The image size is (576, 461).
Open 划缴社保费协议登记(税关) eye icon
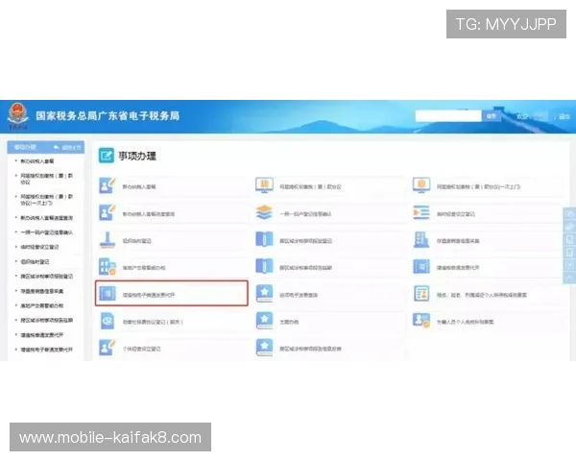pos(107,321)
